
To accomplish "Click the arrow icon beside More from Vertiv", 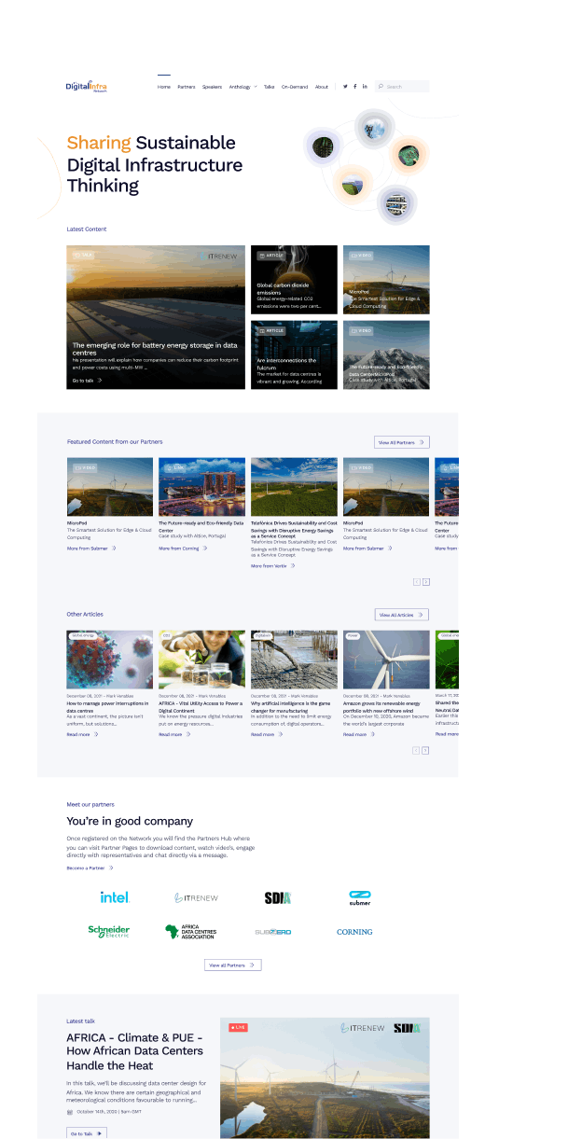I will [x=293, y=566].
